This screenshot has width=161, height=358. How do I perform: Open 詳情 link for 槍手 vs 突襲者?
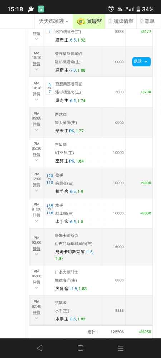pos(36,185)
